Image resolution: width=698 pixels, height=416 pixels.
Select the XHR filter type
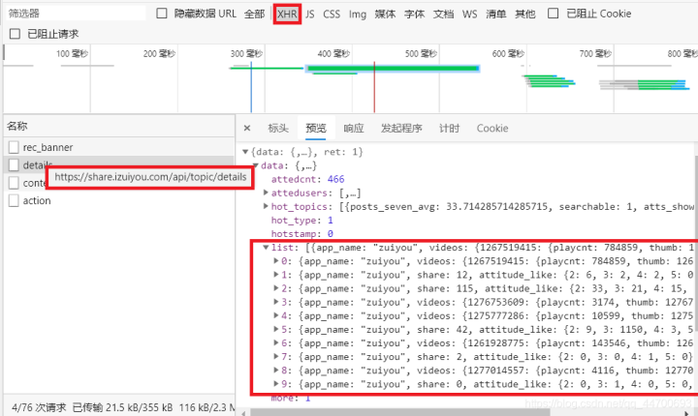(287, 14)
